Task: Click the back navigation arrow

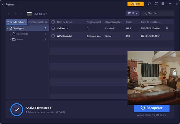Action: point(8,14)
